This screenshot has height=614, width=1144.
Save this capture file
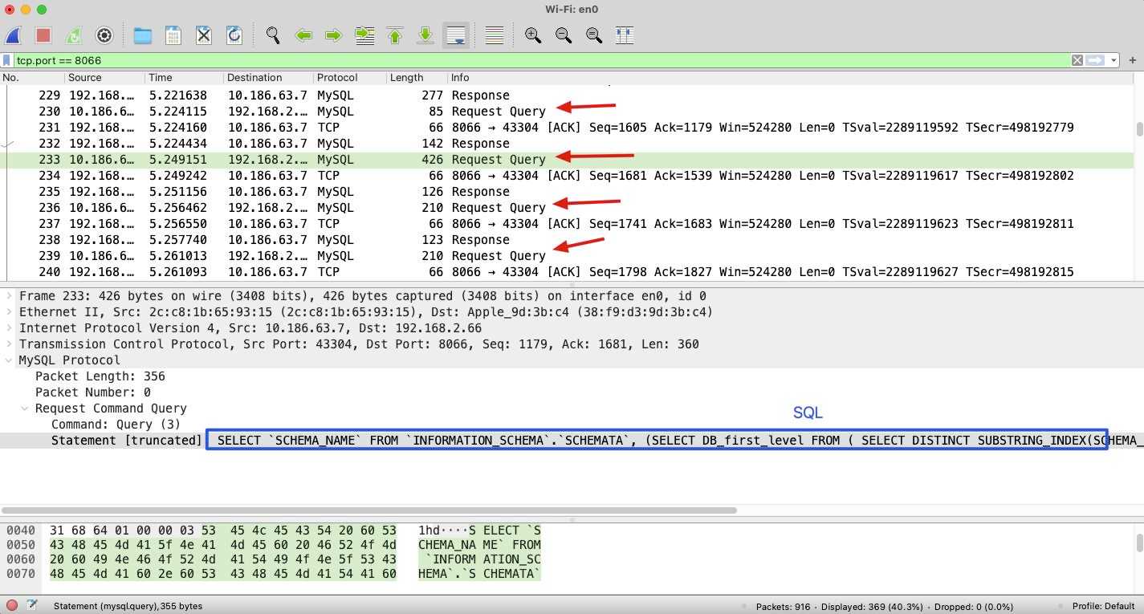click(173, 35)
